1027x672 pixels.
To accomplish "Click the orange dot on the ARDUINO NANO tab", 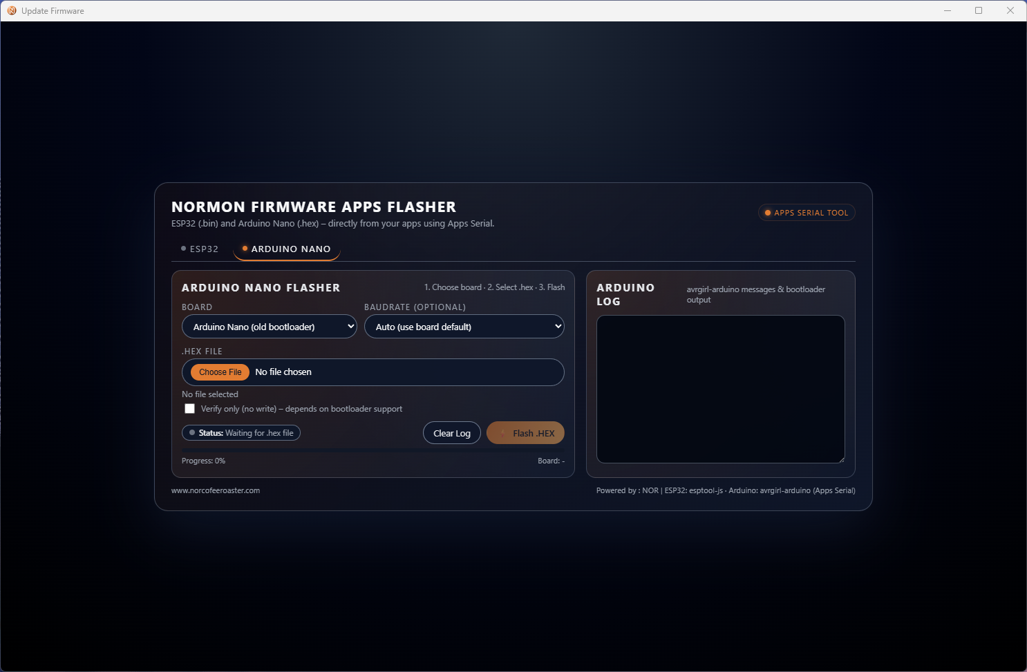I will [244, 249].
